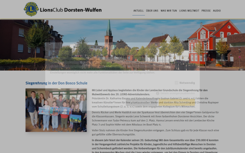The image size is (245, 153).
Task: Click the Dorsten town panorama header image
Action: click(122, 45)
